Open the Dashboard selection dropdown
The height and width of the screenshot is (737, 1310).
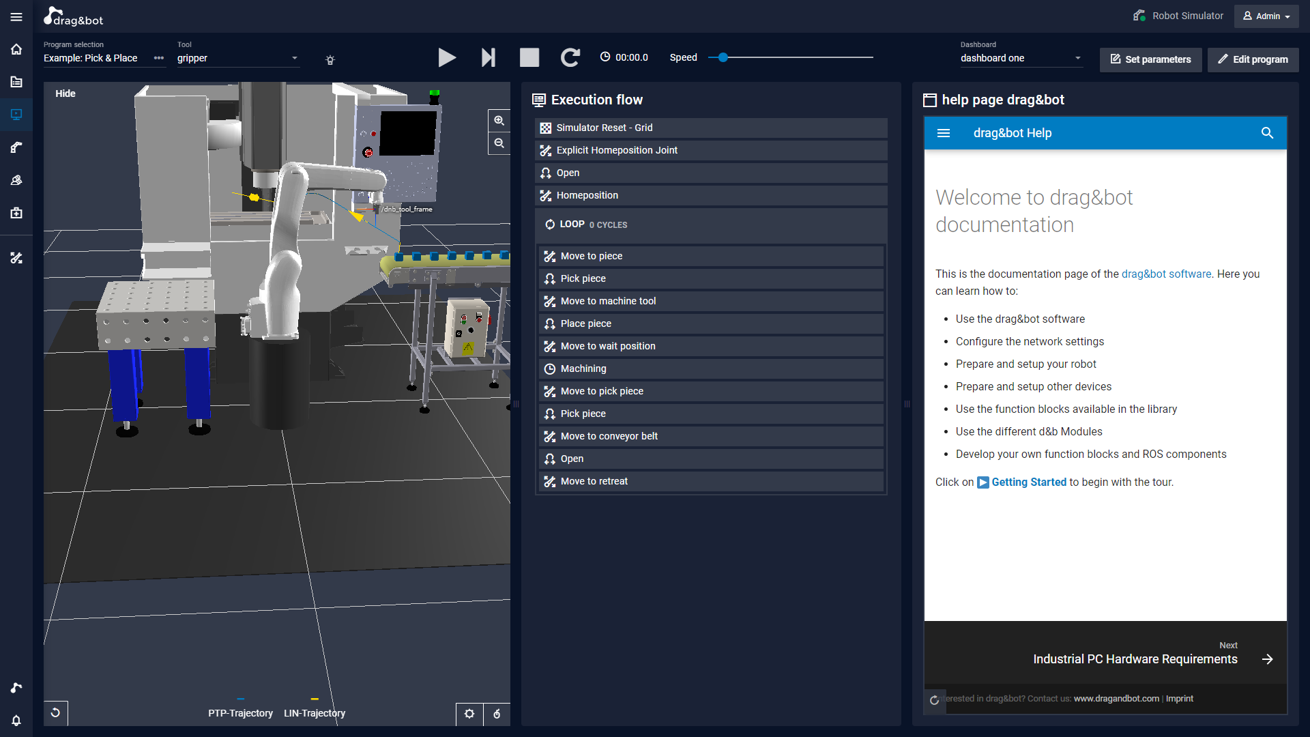(x=1021, y=58)
